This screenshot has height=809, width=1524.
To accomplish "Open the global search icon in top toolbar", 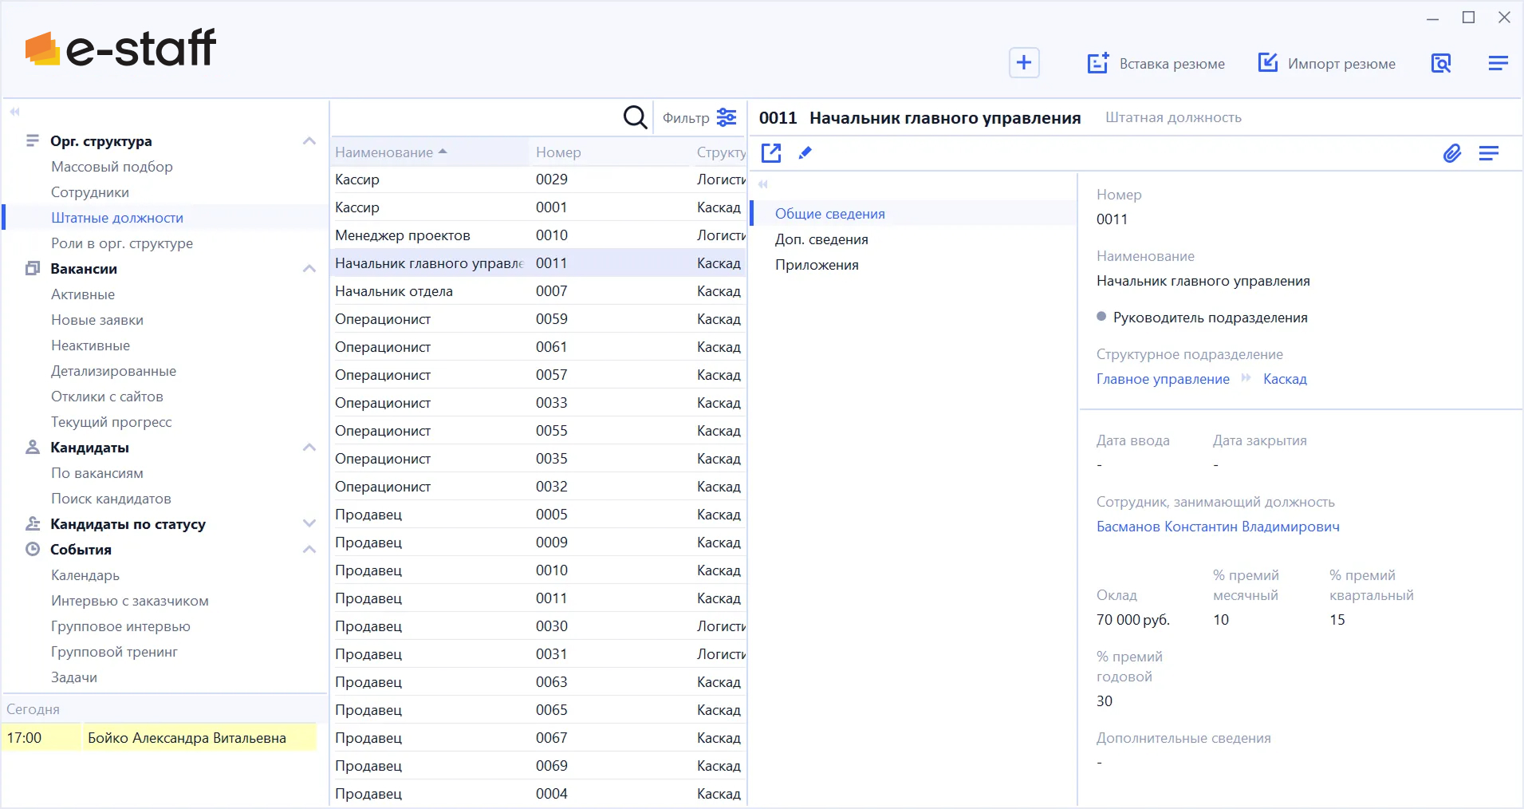I will (1441, 63).
